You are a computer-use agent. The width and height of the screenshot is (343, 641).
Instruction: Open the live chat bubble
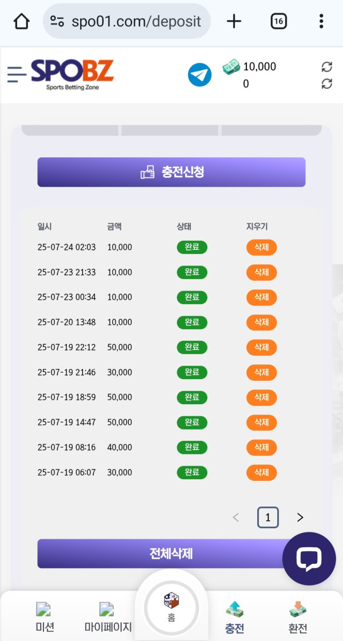(x=309, y=558)
